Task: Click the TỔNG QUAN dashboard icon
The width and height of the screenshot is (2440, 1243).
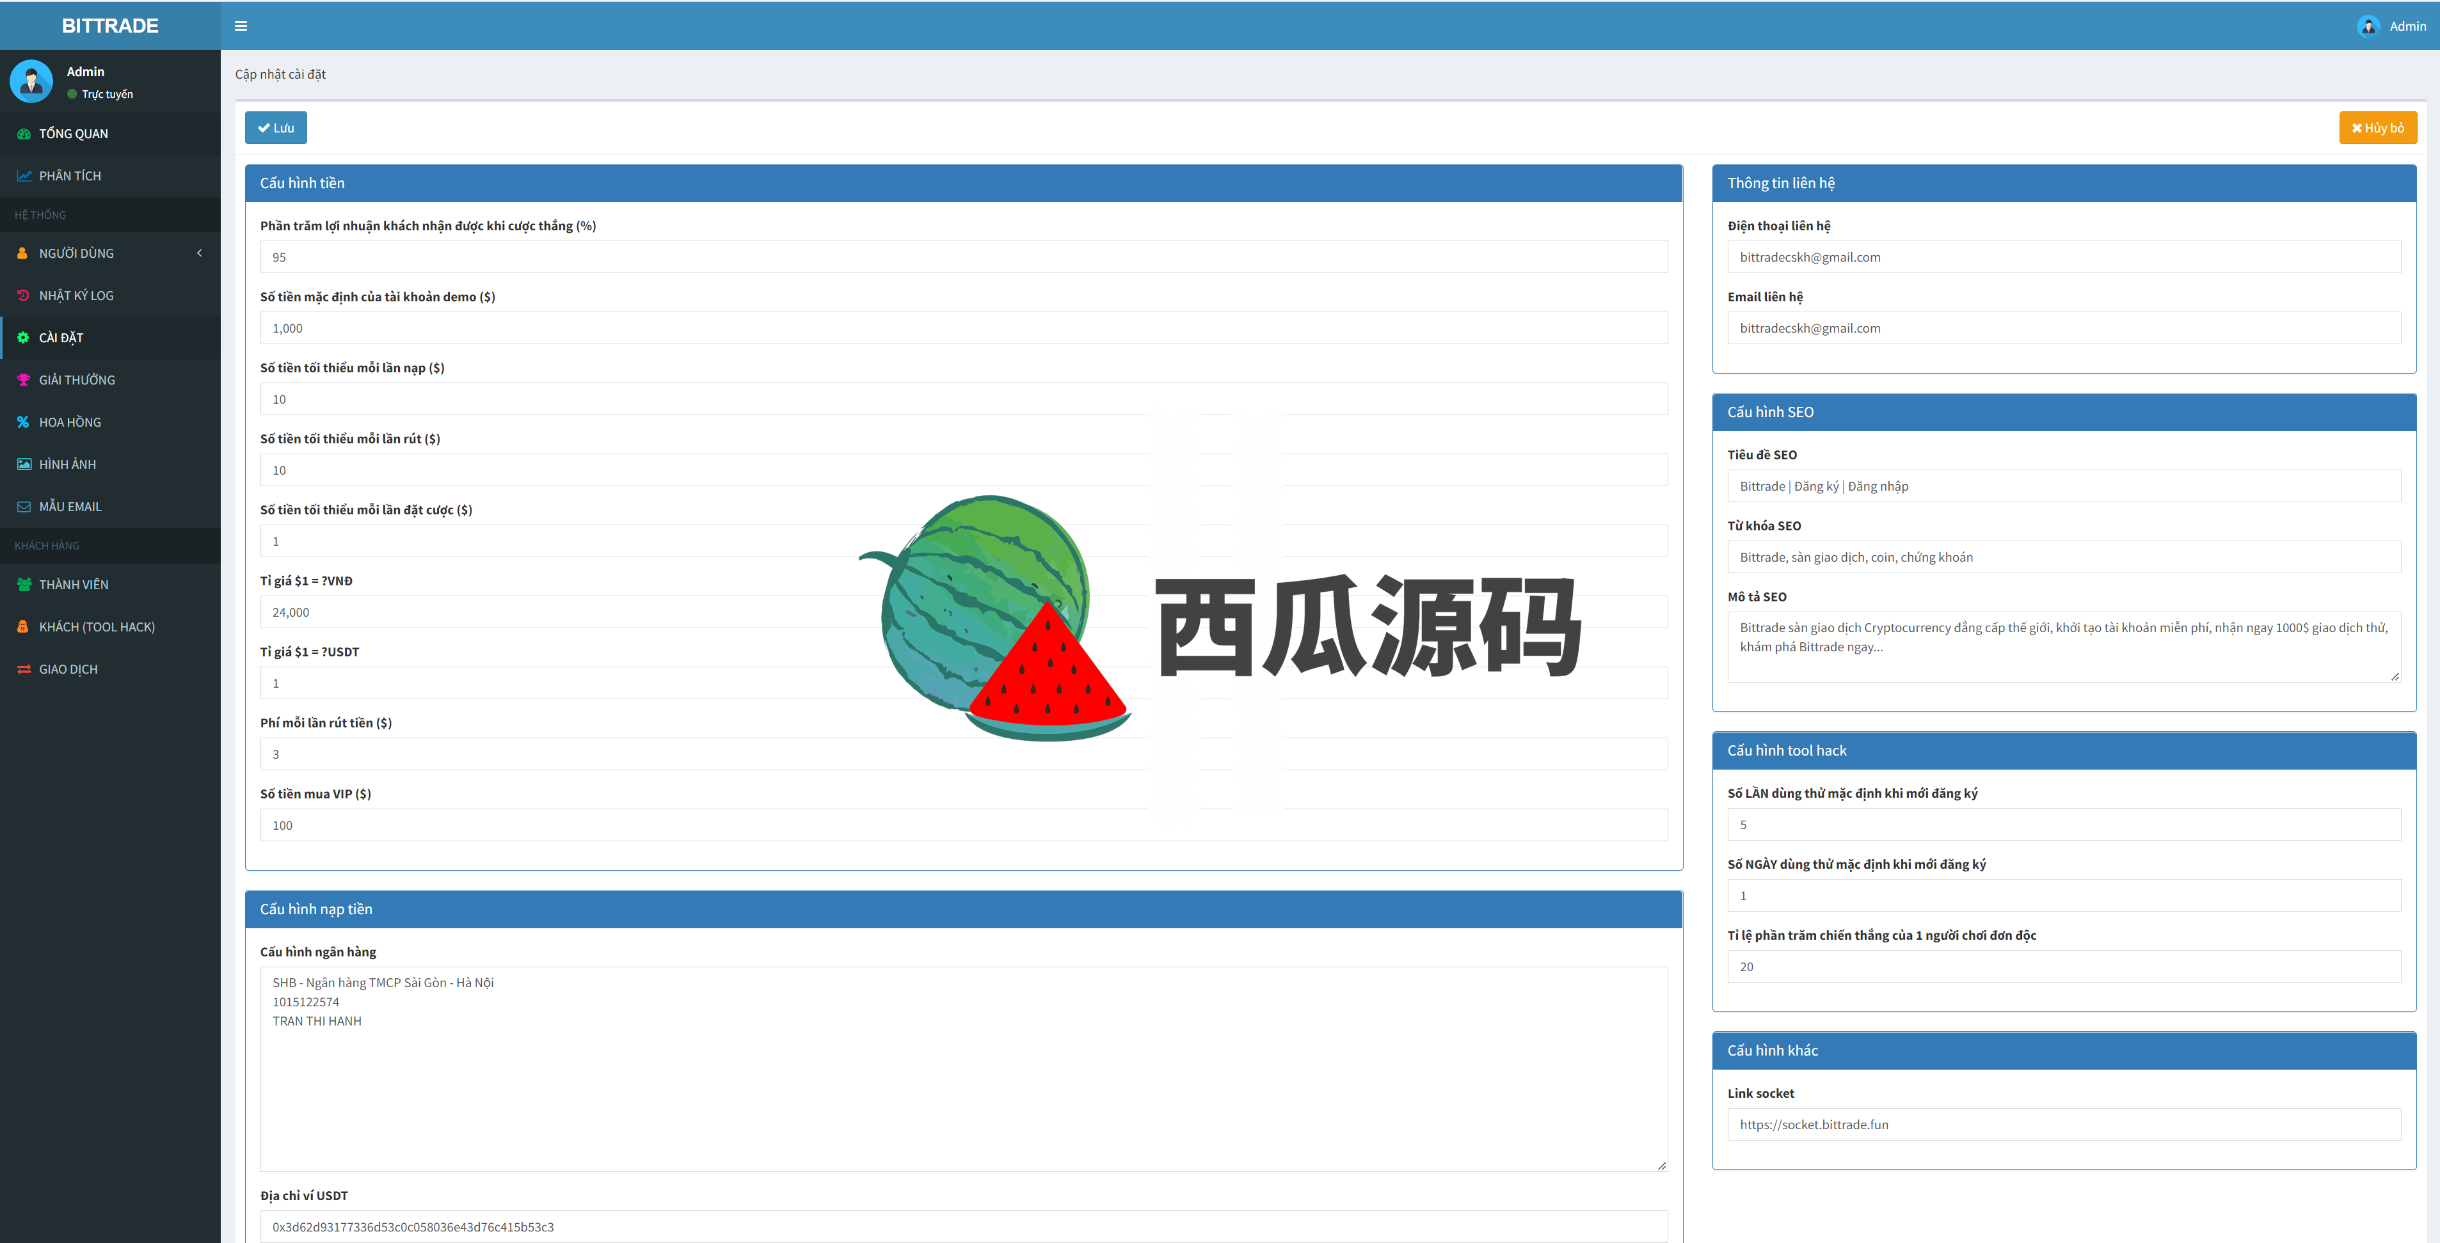Action: [x=24, y=134]
